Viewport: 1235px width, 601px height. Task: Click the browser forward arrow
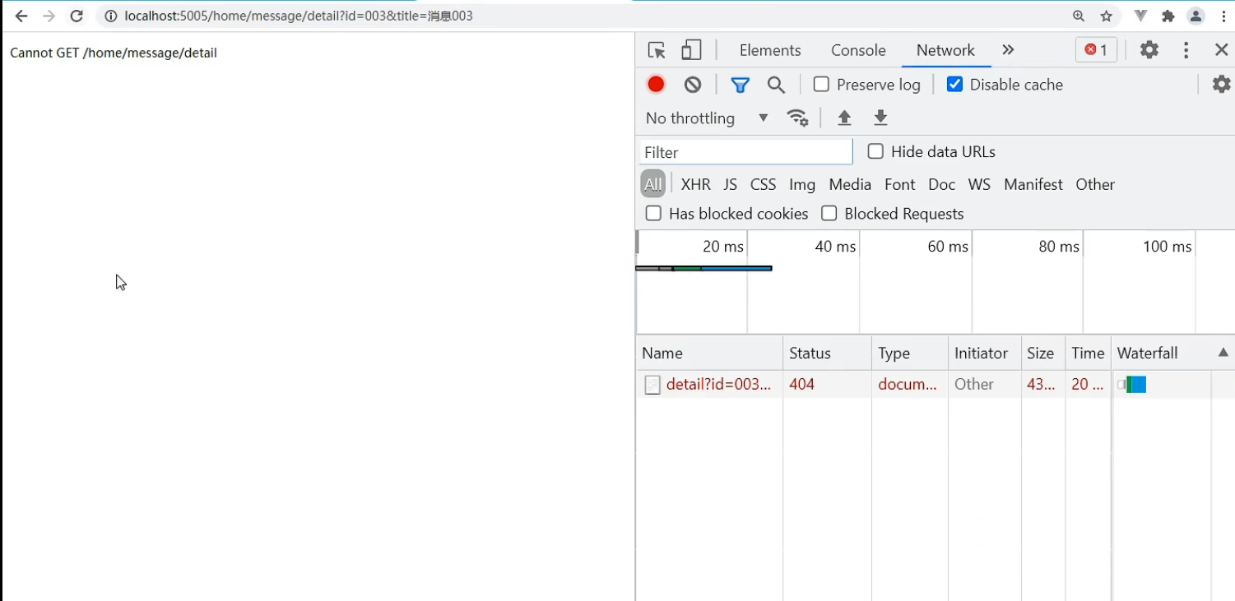coord(49,16)
